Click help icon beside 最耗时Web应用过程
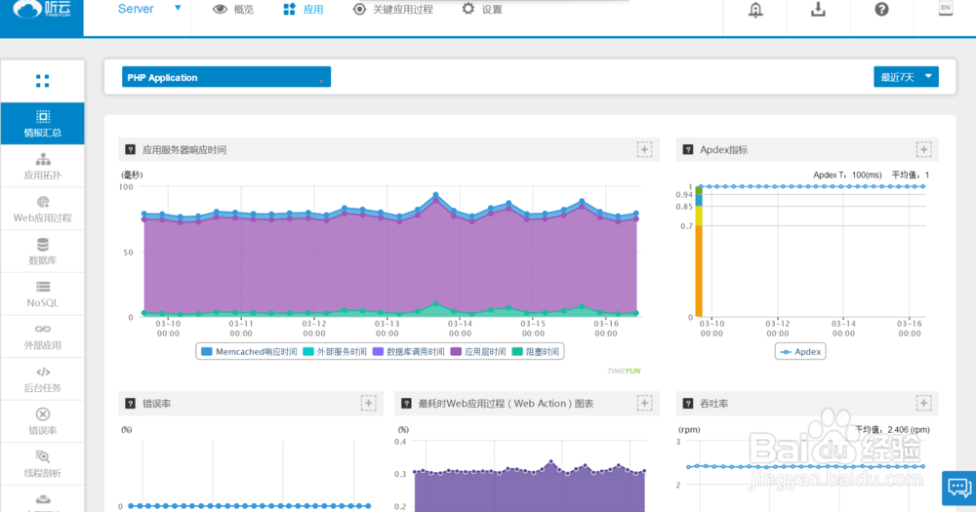 pyautogui.click(x=406, y=404)
